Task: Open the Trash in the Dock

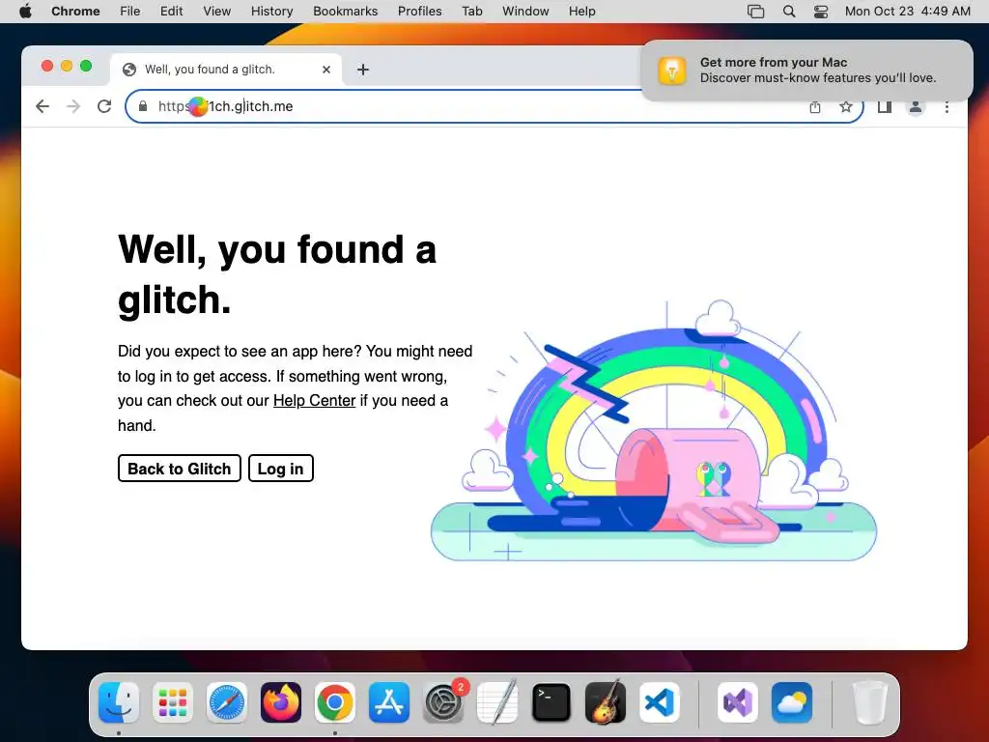Action: tap(870, 702)
